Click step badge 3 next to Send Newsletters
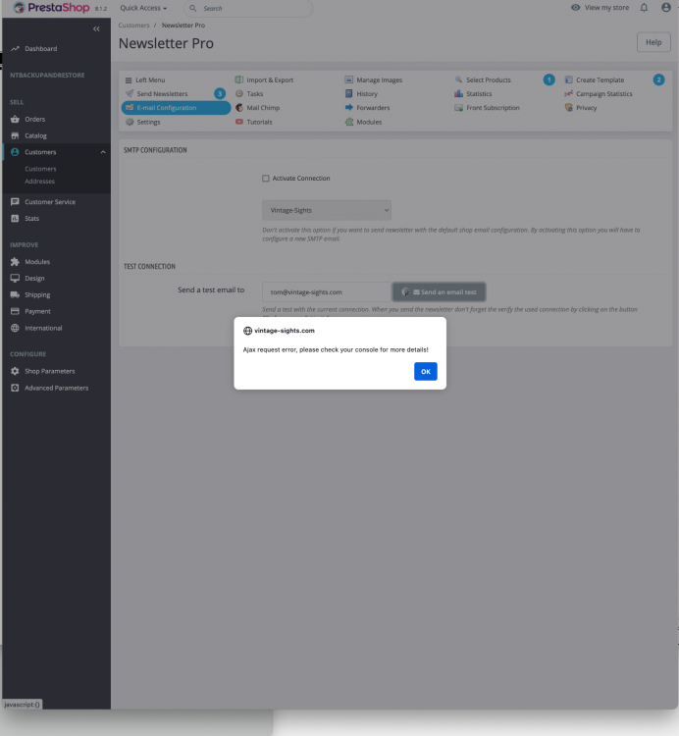 pyautogui.click(x=220, y=94)
